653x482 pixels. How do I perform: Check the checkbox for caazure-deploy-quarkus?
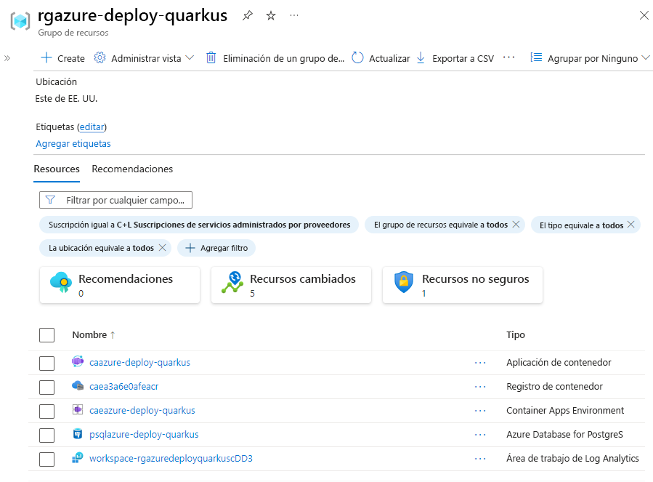[x=46, y=362]
